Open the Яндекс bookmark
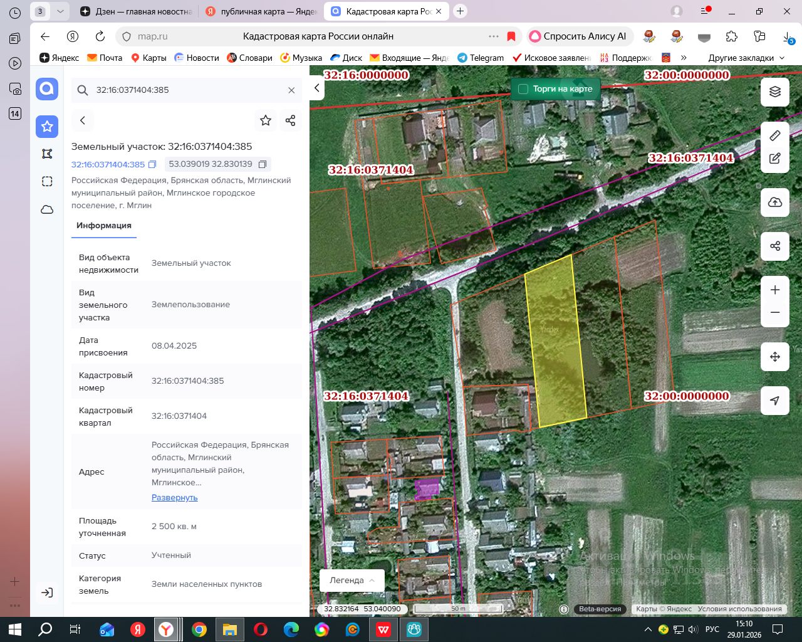The image size is (802, 642). (x=60, y=58)
